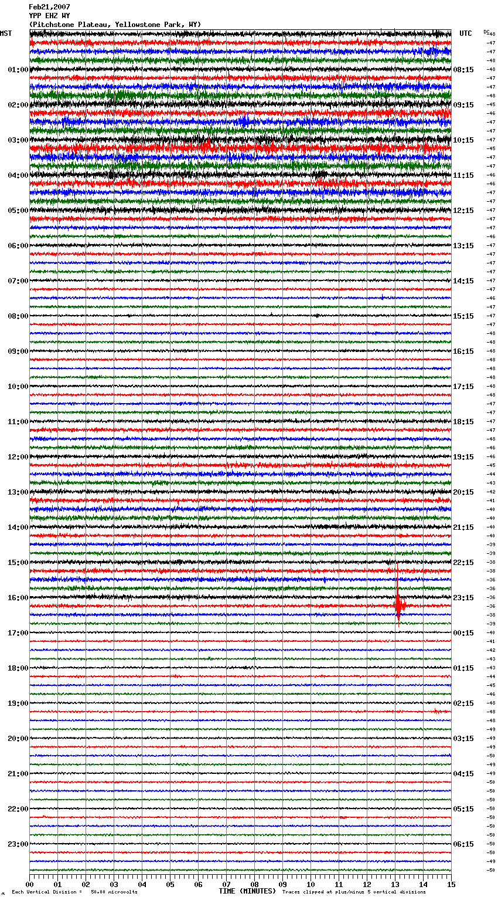Image resolution: width=498 pixels, height=900 pixels.
Task: Select the 02:00 MST time label
Action: click(x=18, y=105)
